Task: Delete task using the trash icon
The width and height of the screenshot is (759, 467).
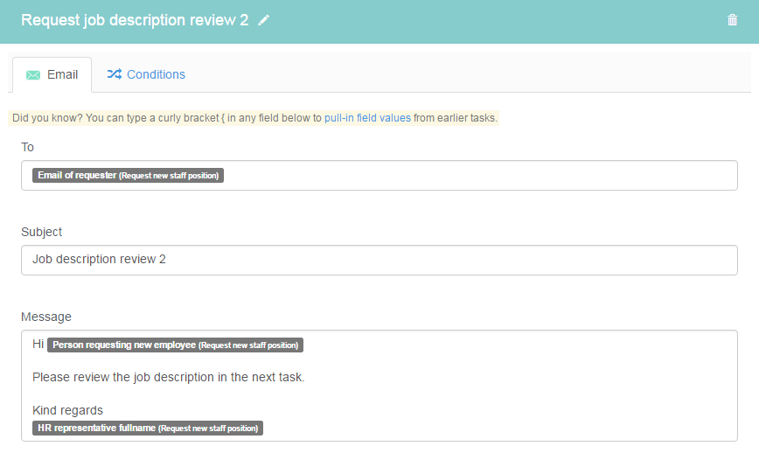Action: (732, 20)
